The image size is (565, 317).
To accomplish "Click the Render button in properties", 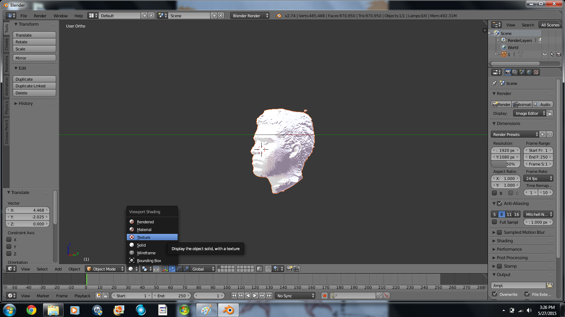I will 501,105.
